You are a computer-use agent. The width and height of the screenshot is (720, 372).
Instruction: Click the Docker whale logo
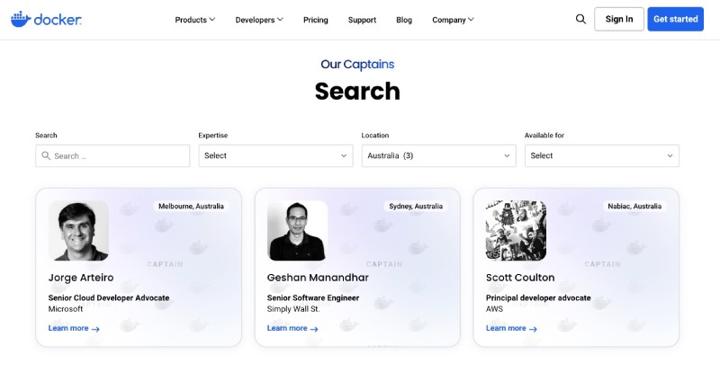[x=22, y=19]
